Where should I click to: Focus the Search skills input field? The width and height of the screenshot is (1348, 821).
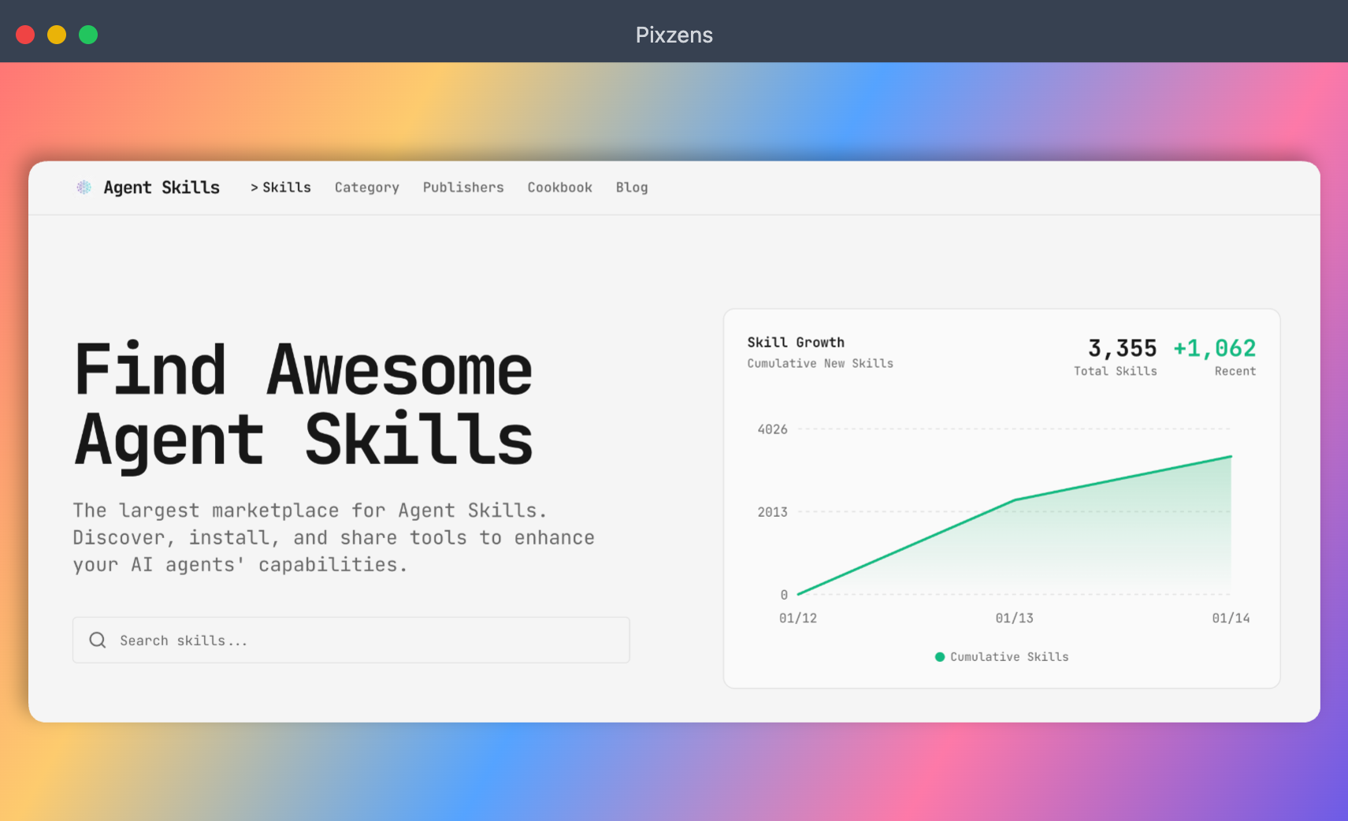(351, 640)
